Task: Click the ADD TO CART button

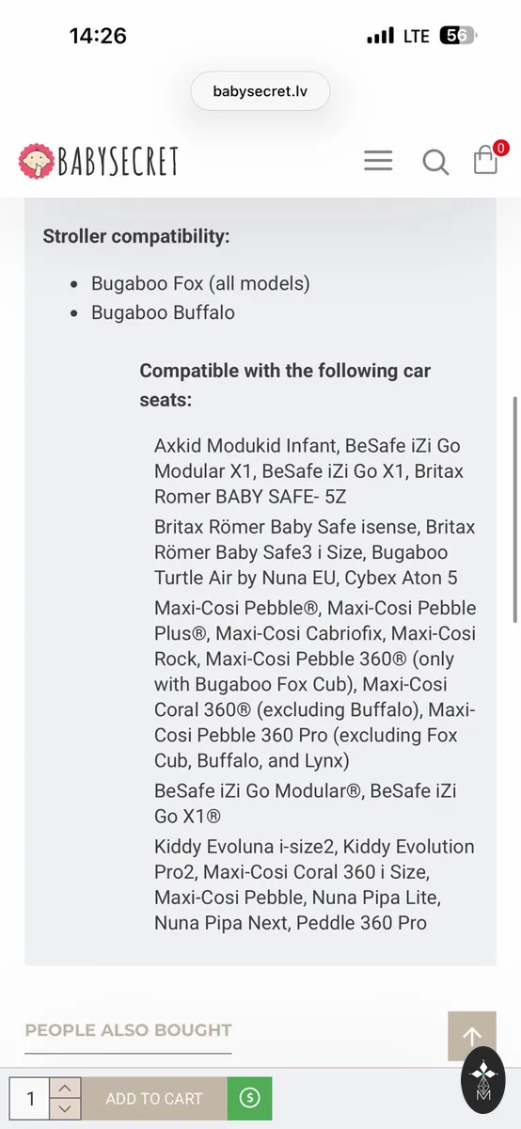Action: (x=154, y=1098)
